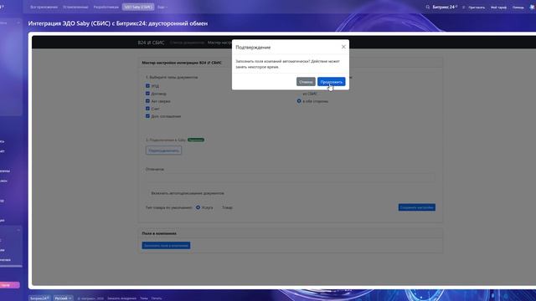Click the pink button at sidebar bottom
Screen dimensions: 536x301
point(9,285)
